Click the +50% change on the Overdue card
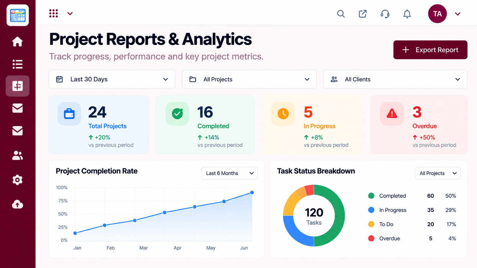Screen dimensions: 477x268 click(424, 137)
